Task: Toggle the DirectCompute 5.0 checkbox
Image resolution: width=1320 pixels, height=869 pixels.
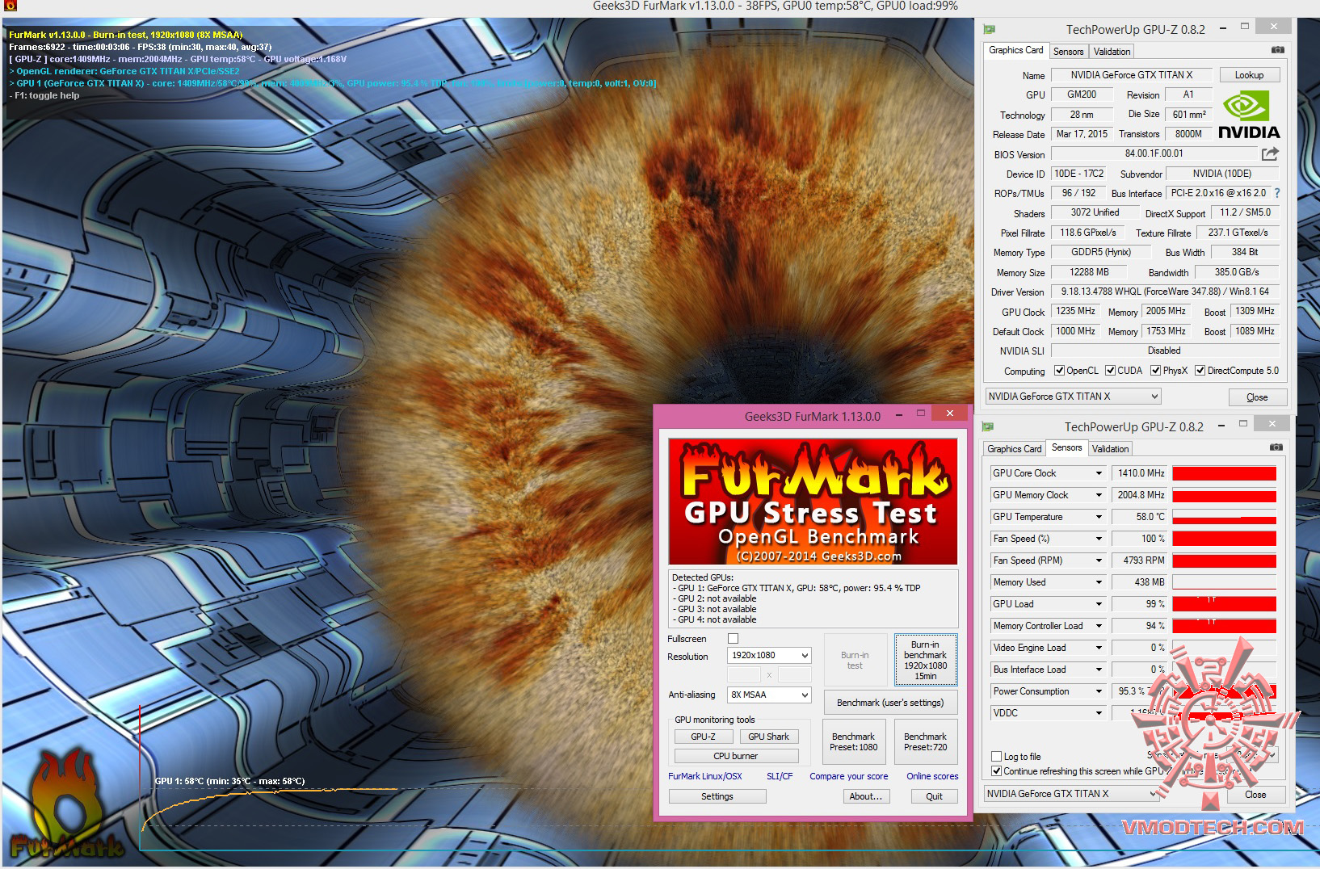Action: tap(1200, 371)
